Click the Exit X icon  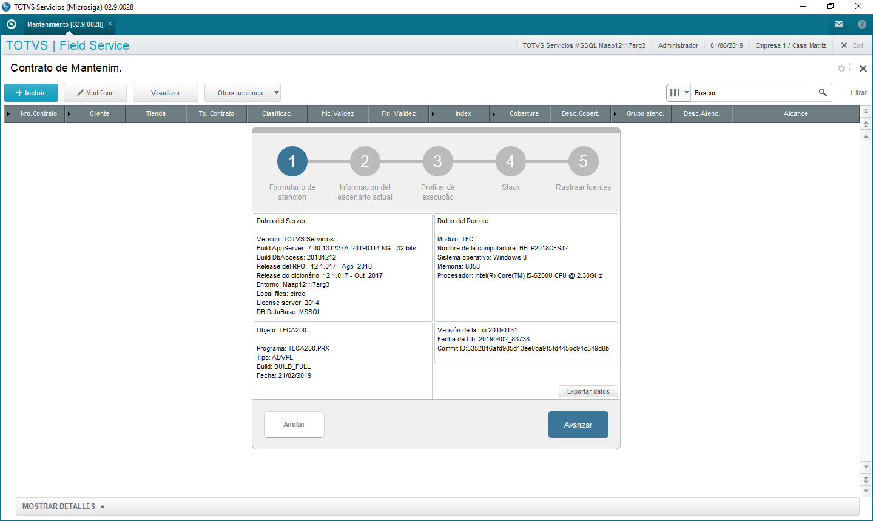(844, 45)
